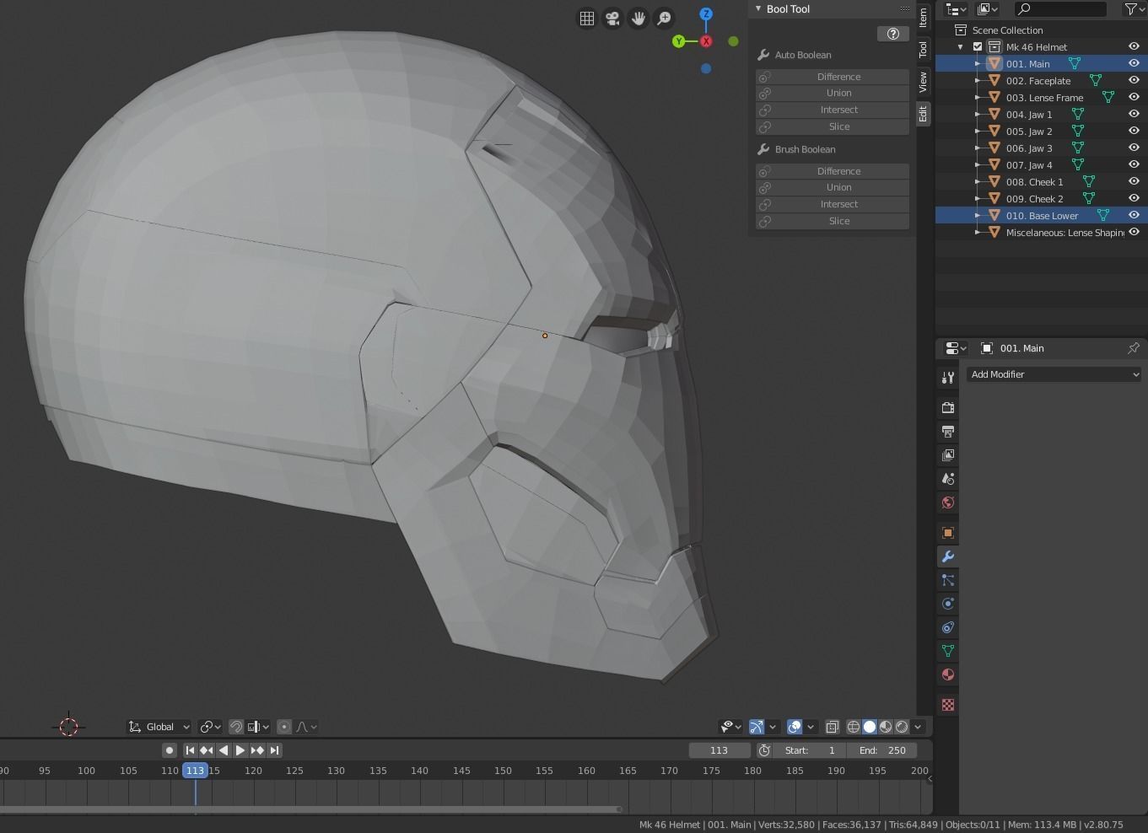Select the pan view hand icon
The height and width of the screenshot is (833, 1148).
(x=639, y=18)
